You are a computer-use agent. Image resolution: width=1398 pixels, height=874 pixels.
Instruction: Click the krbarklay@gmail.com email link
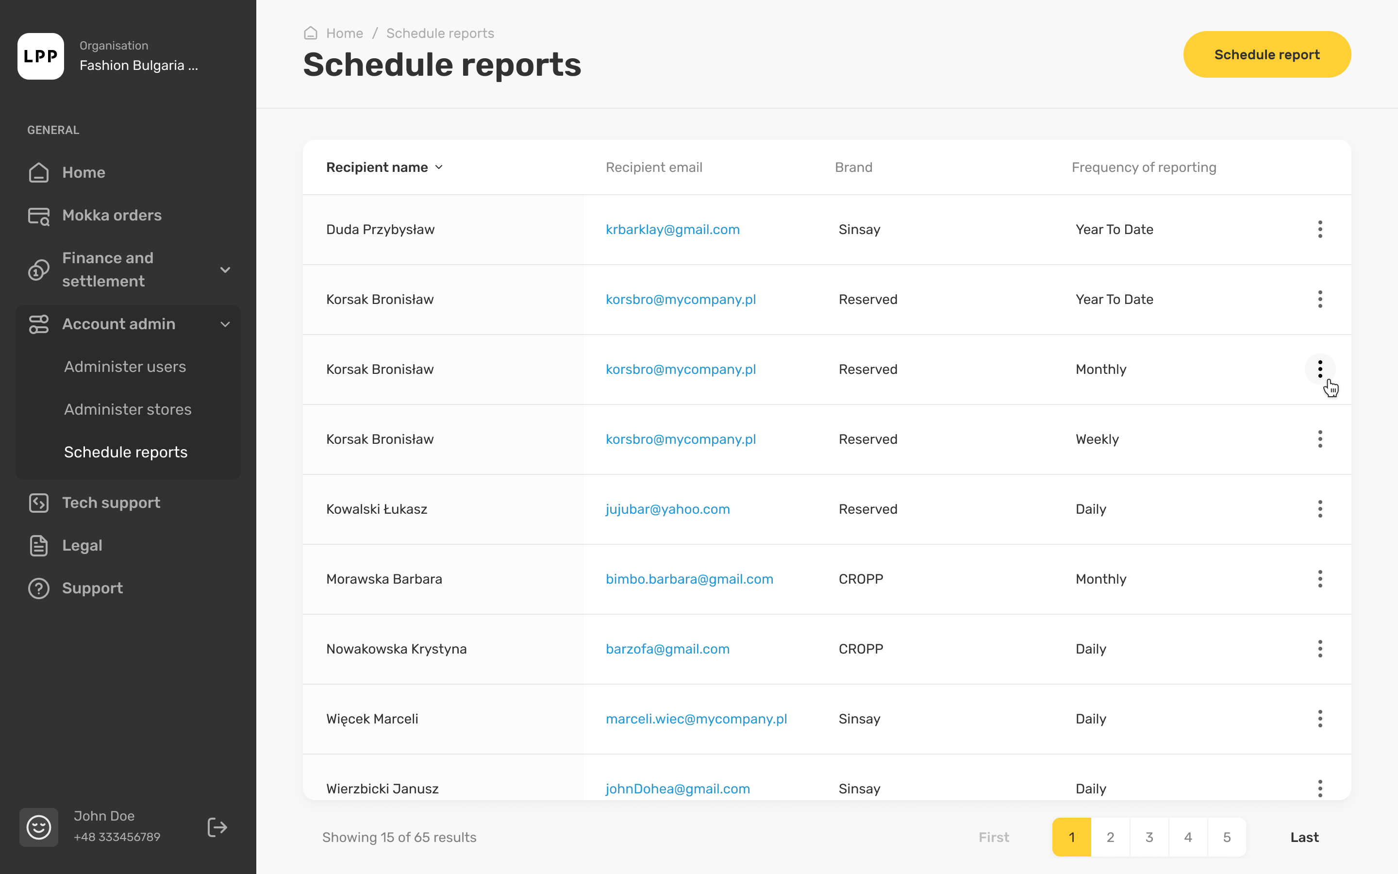(672, 230)
